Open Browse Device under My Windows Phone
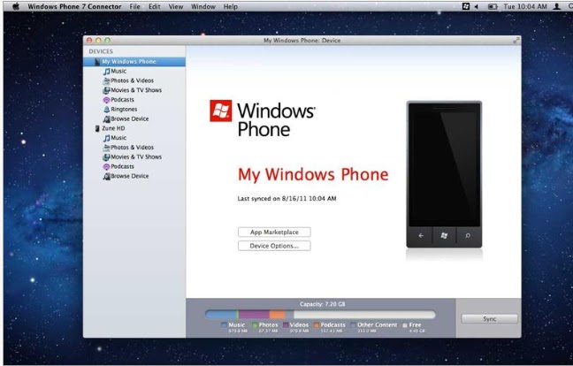 click(126, 118)
